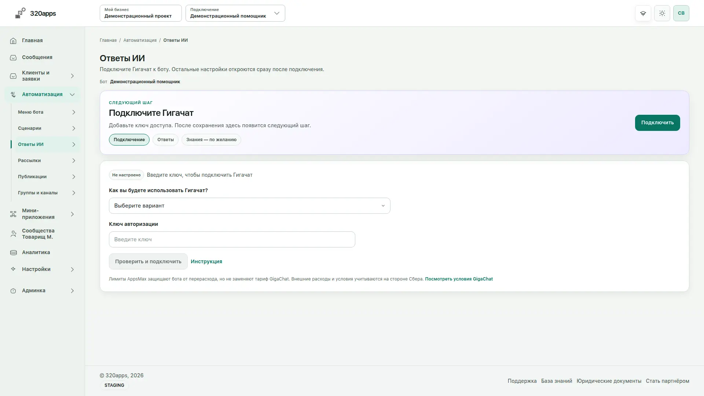Open the Подключение bot selector dropdown
This screenshot has width=704, height=396.
(235, 13)
